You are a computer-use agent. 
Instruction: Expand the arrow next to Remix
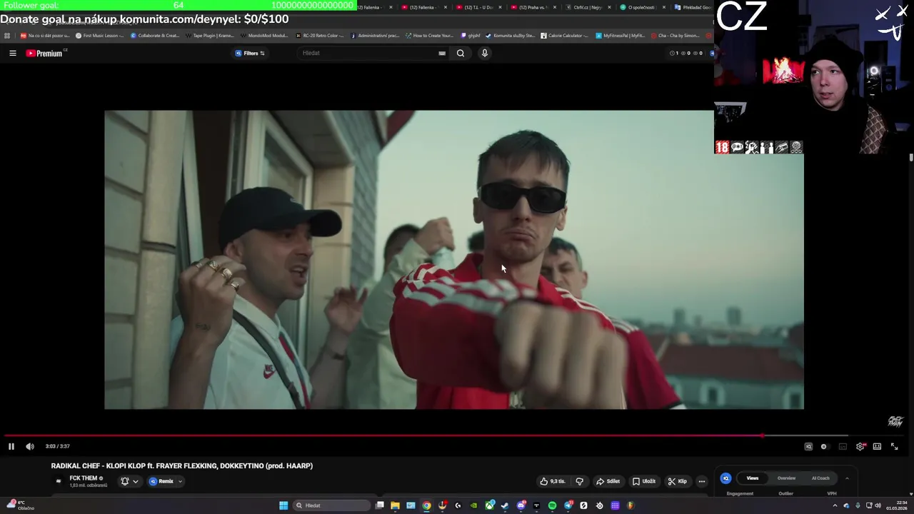[x=180, y=481]
